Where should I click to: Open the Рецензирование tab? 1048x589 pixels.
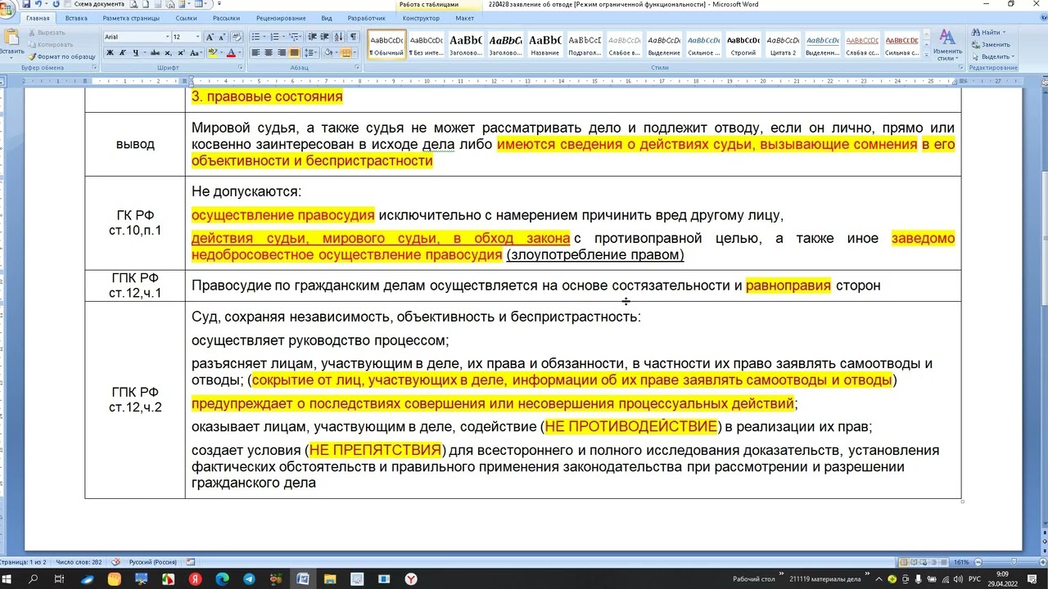point(281,18)
